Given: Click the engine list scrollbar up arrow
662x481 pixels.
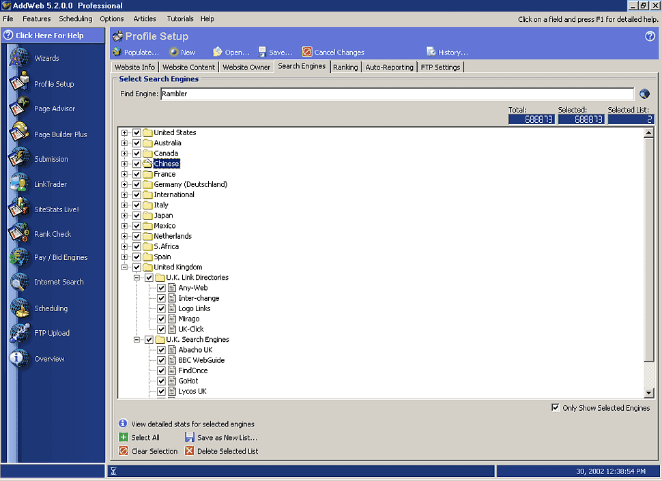Looking at the screenshot, I should point(649,132).
